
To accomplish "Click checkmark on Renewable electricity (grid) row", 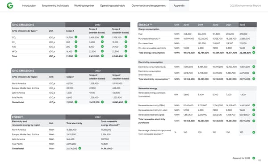I will click(x=254, y=114).
